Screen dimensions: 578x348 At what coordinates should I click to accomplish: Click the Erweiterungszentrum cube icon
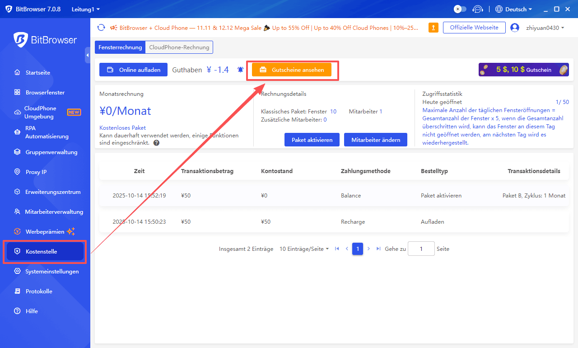click(17, 192)
